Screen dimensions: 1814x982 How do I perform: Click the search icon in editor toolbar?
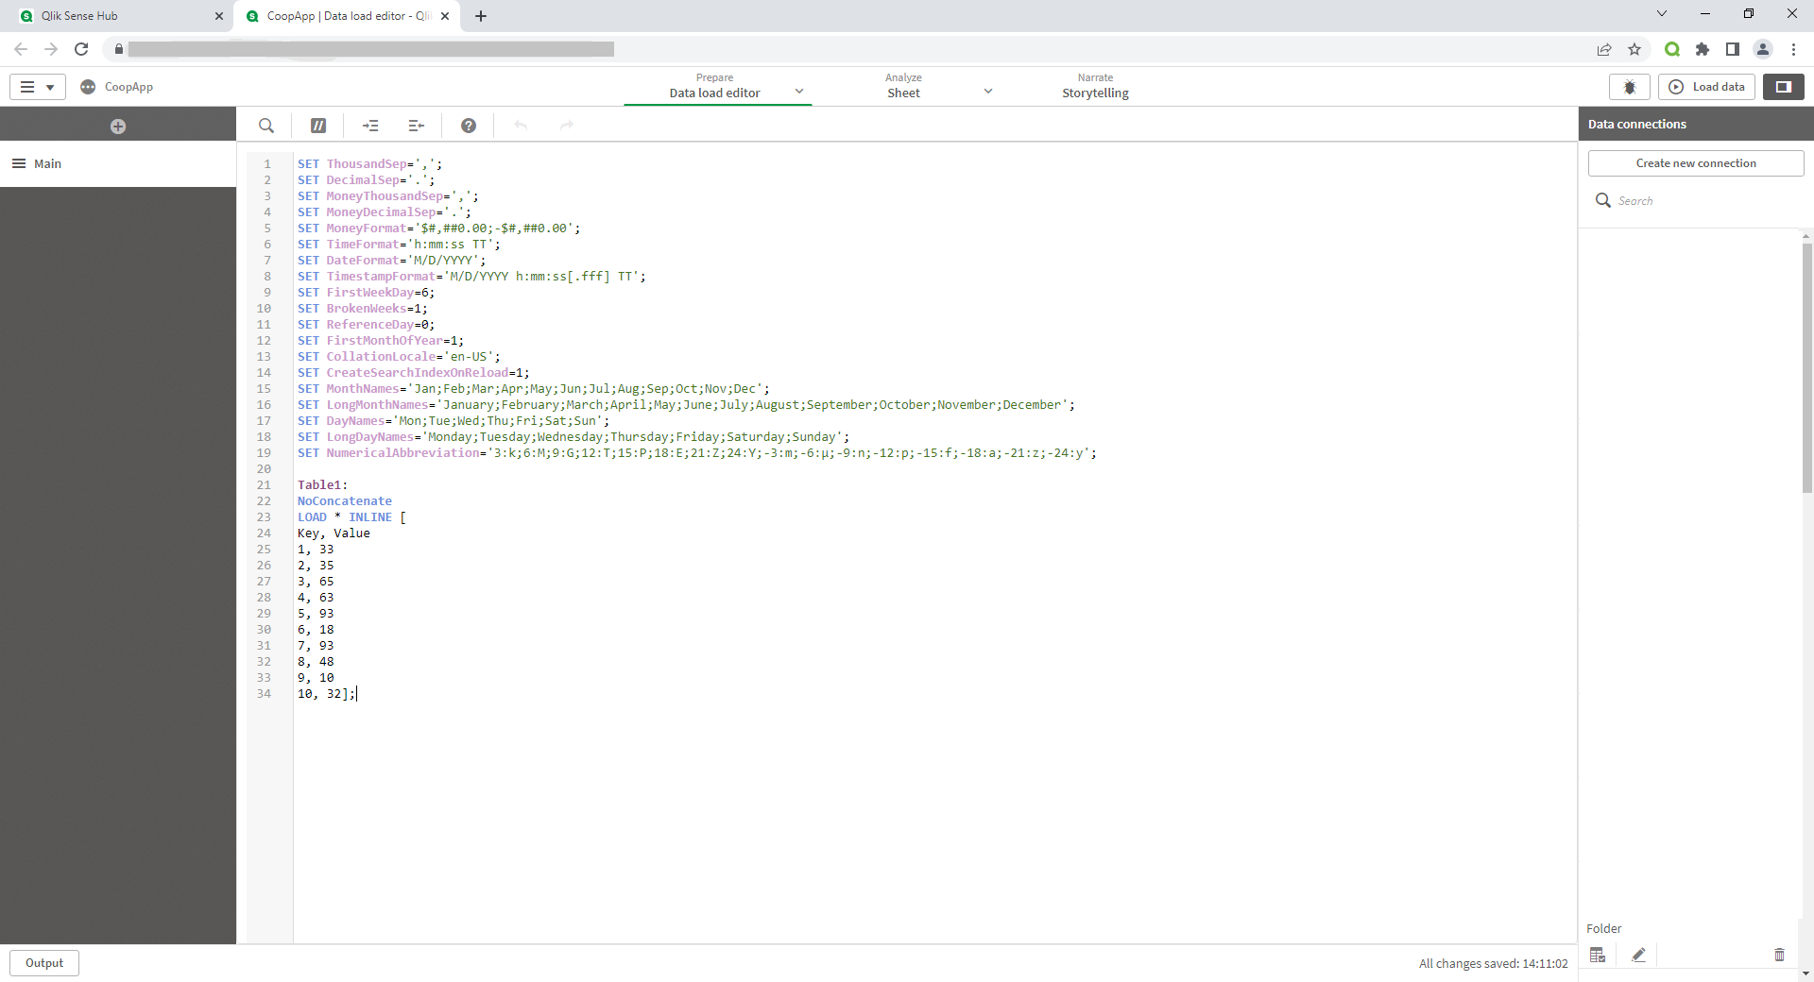266,126
